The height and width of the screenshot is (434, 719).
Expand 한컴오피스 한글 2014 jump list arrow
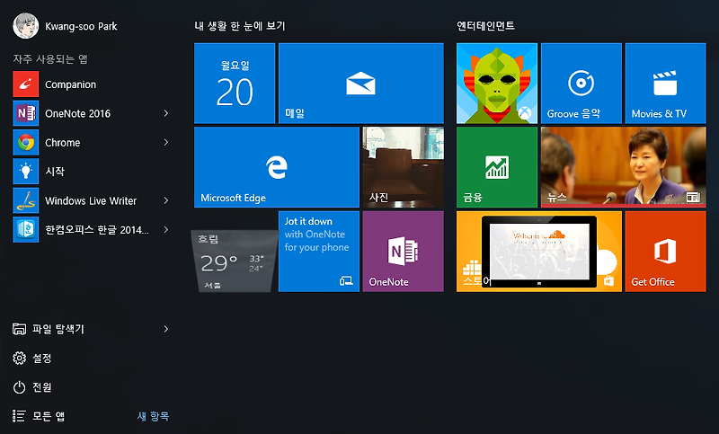(166, 230)
